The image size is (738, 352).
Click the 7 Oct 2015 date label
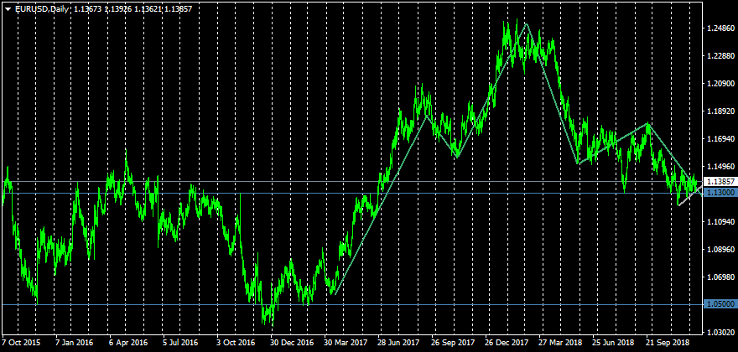(21, 343)
